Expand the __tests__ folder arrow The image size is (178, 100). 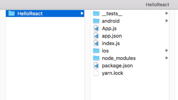pos(167,13)
